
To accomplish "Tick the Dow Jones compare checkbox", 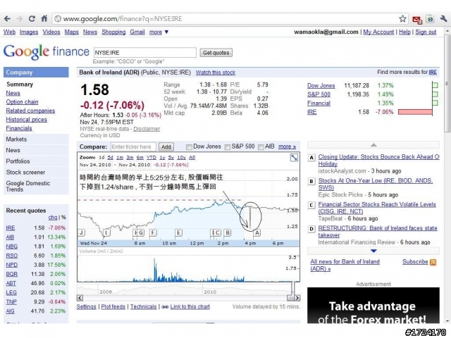I will coord(189,147).
